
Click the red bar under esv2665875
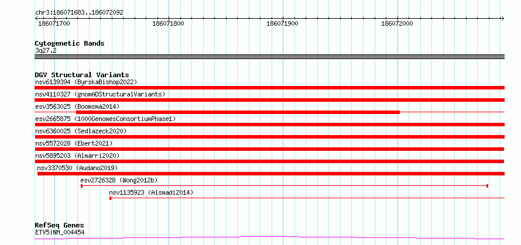(x=269, y=125)
